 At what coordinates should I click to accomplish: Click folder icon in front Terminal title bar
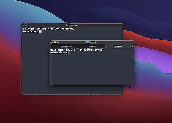(x=87, y=42)
